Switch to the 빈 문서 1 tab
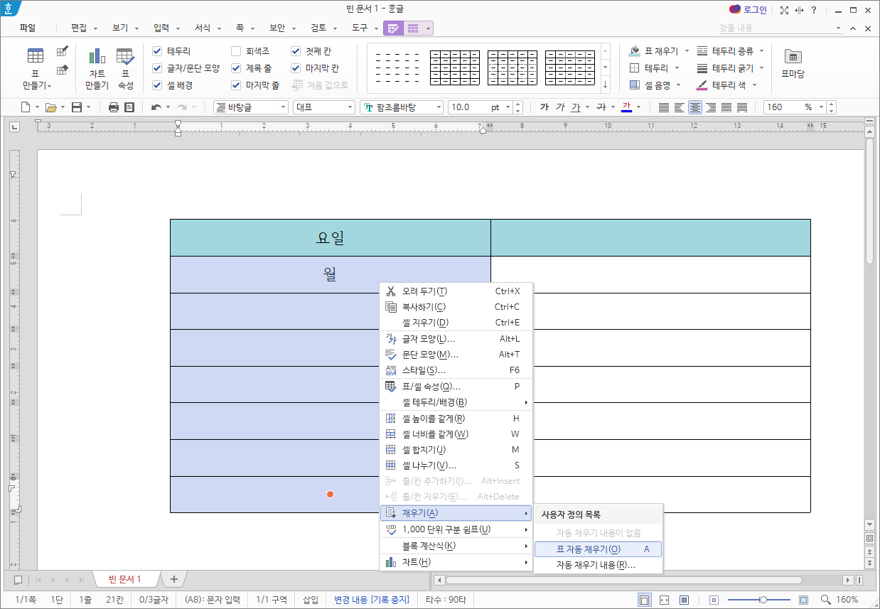 (124, 579)
